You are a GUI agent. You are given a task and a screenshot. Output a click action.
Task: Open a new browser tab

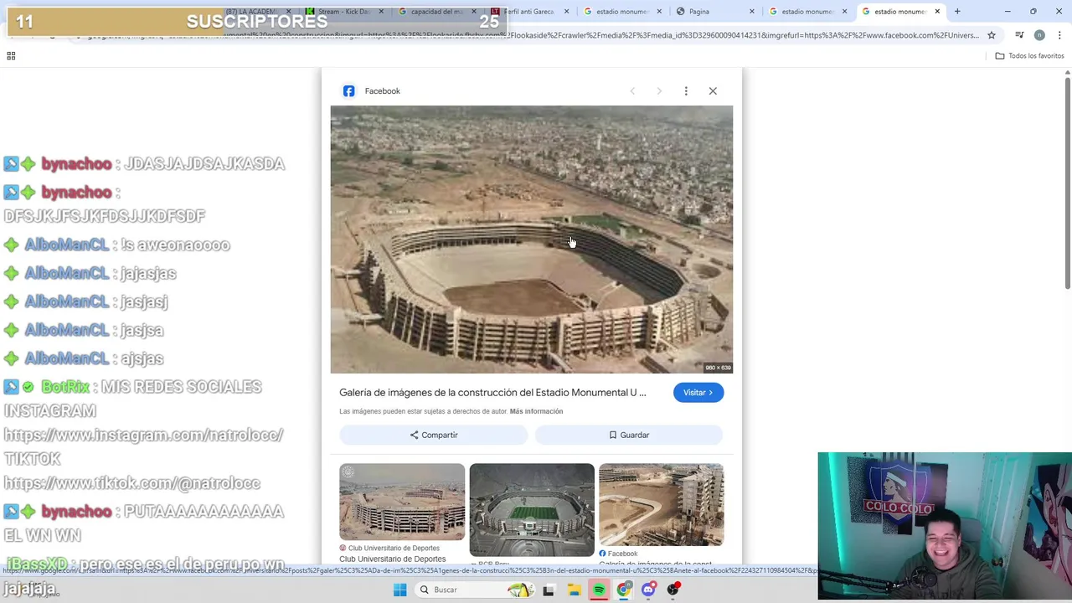957,12
